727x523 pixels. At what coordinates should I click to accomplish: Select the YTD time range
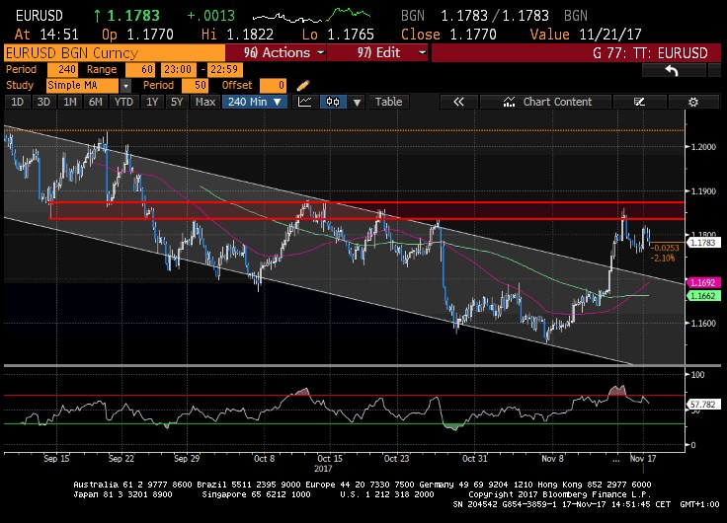(x=123, y=102)
